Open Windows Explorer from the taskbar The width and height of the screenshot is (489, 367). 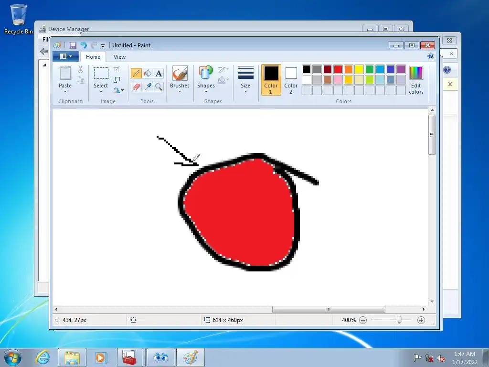click(x=72, y=357)
